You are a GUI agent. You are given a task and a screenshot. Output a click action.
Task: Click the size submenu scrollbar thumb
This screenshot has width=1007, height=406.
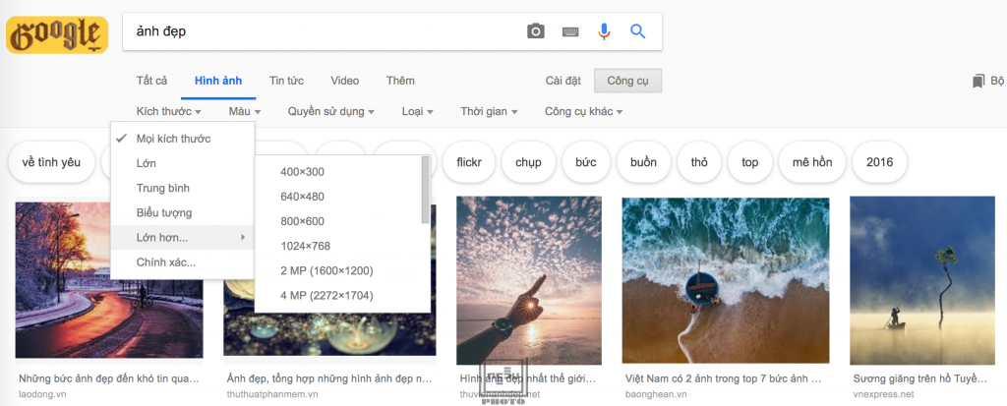425,190
